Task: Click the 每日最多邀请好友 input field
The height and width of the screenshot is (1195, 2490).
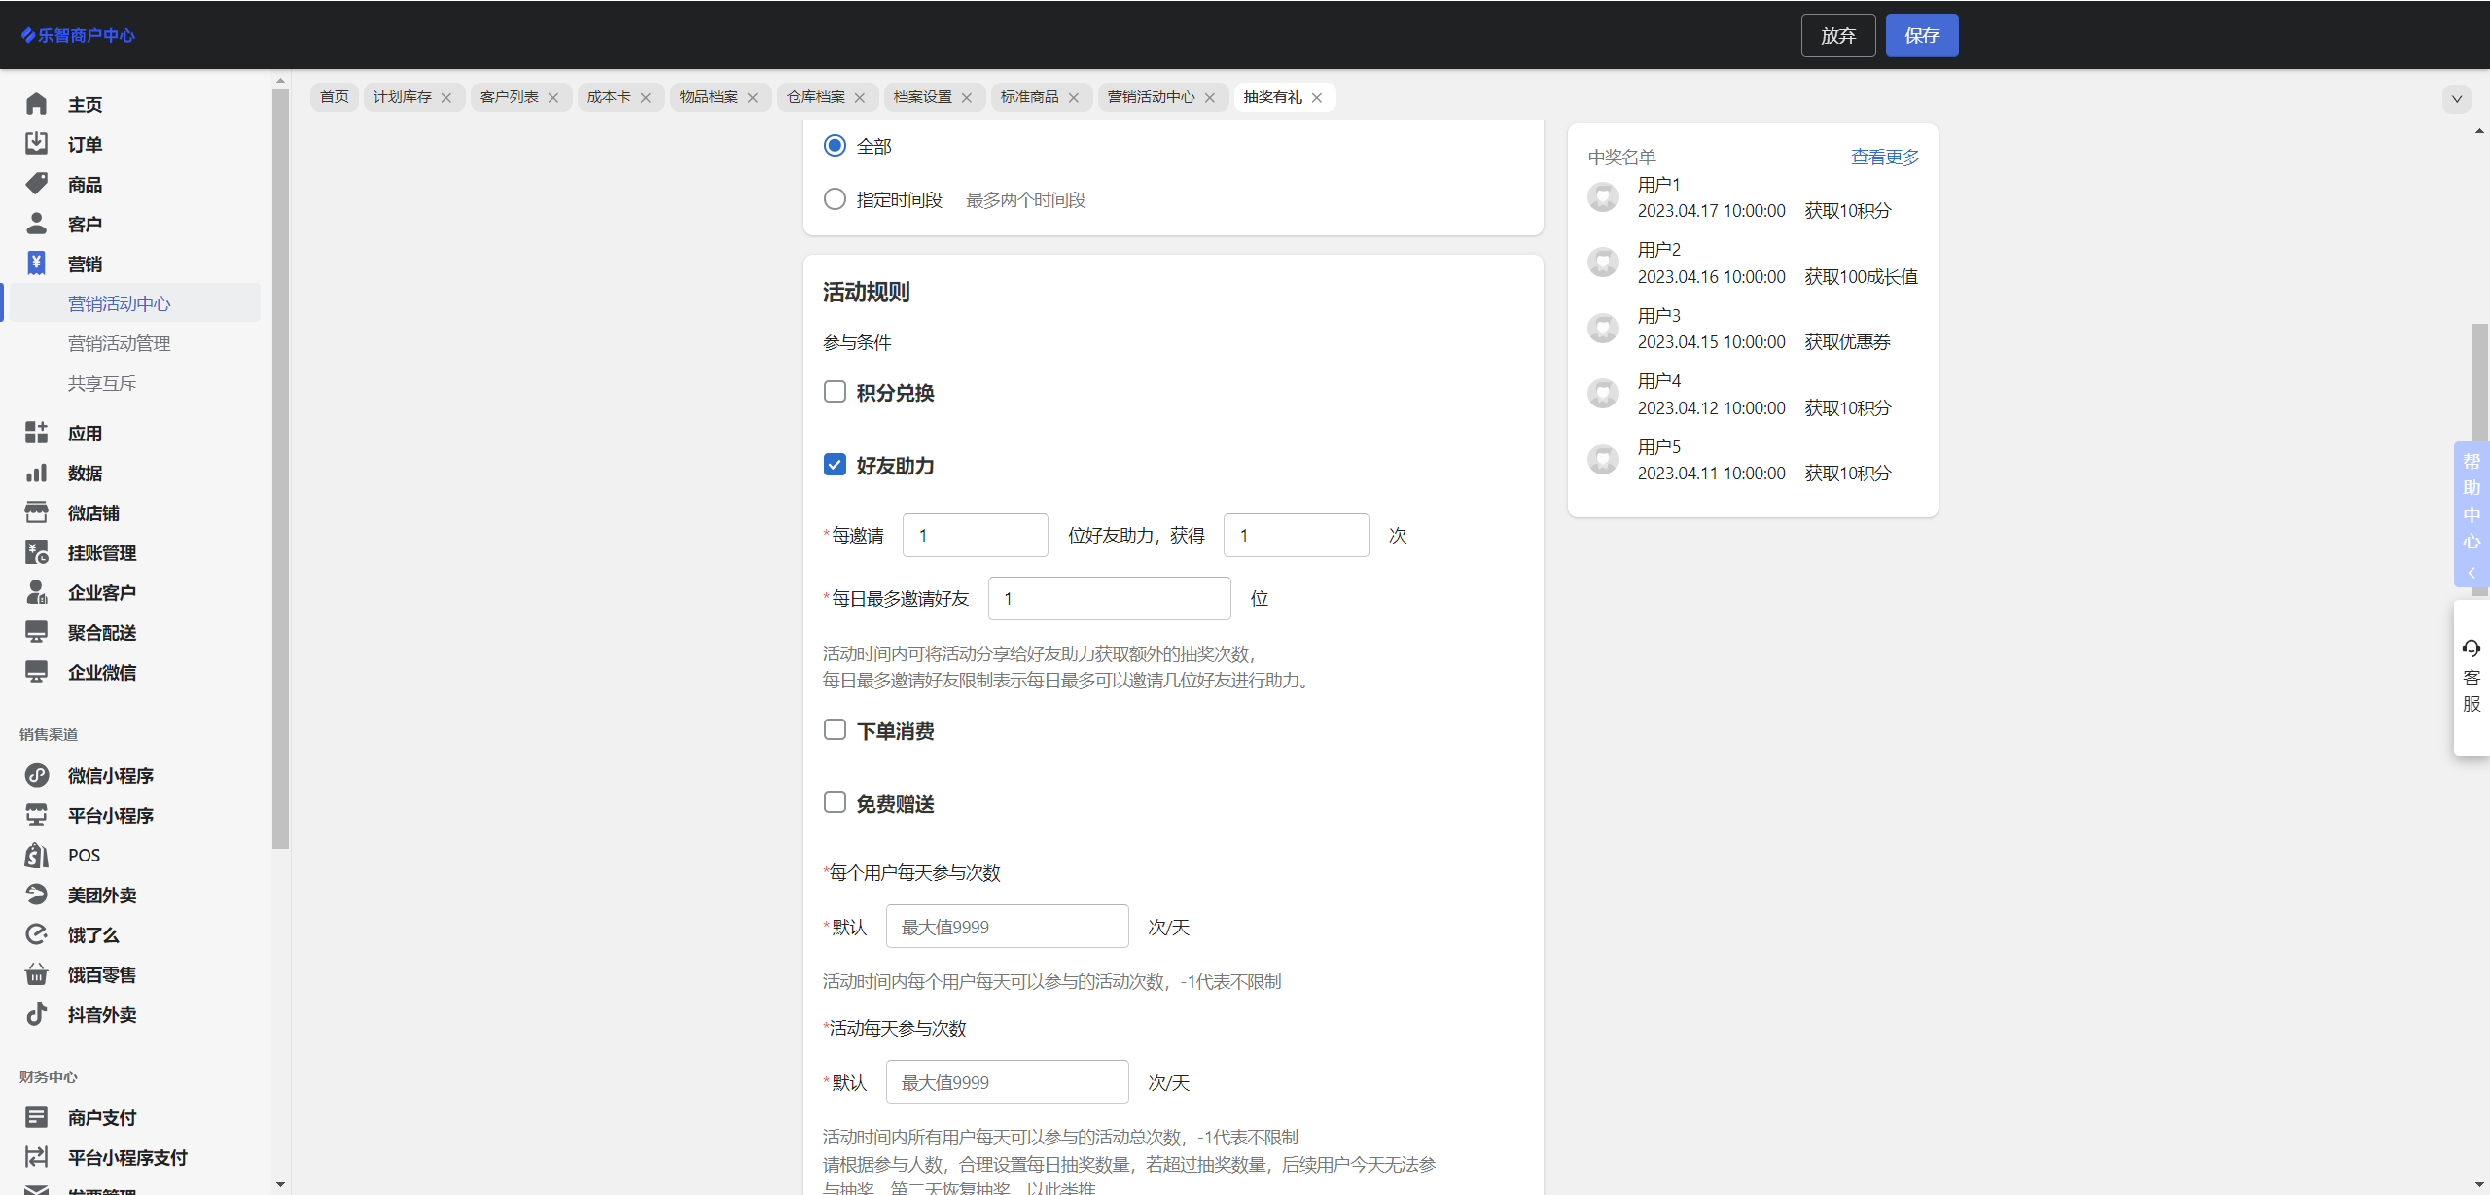Action: tap(1109, 599)
